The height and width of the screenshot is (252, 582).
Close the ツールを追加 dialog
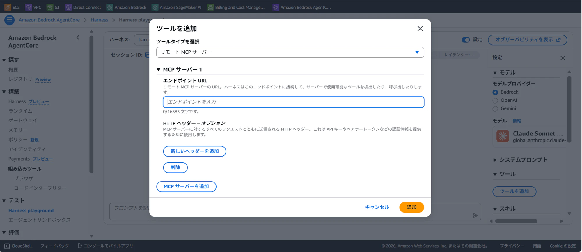pyautogui.click(x=420, y=28)
